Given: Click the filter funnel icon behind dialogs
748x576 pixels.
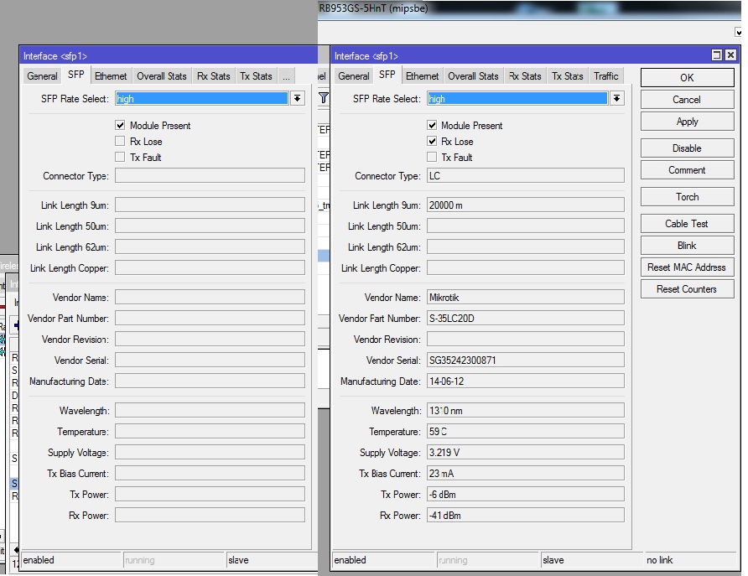Looking at the screenshot, I should (x=324, y=98).
